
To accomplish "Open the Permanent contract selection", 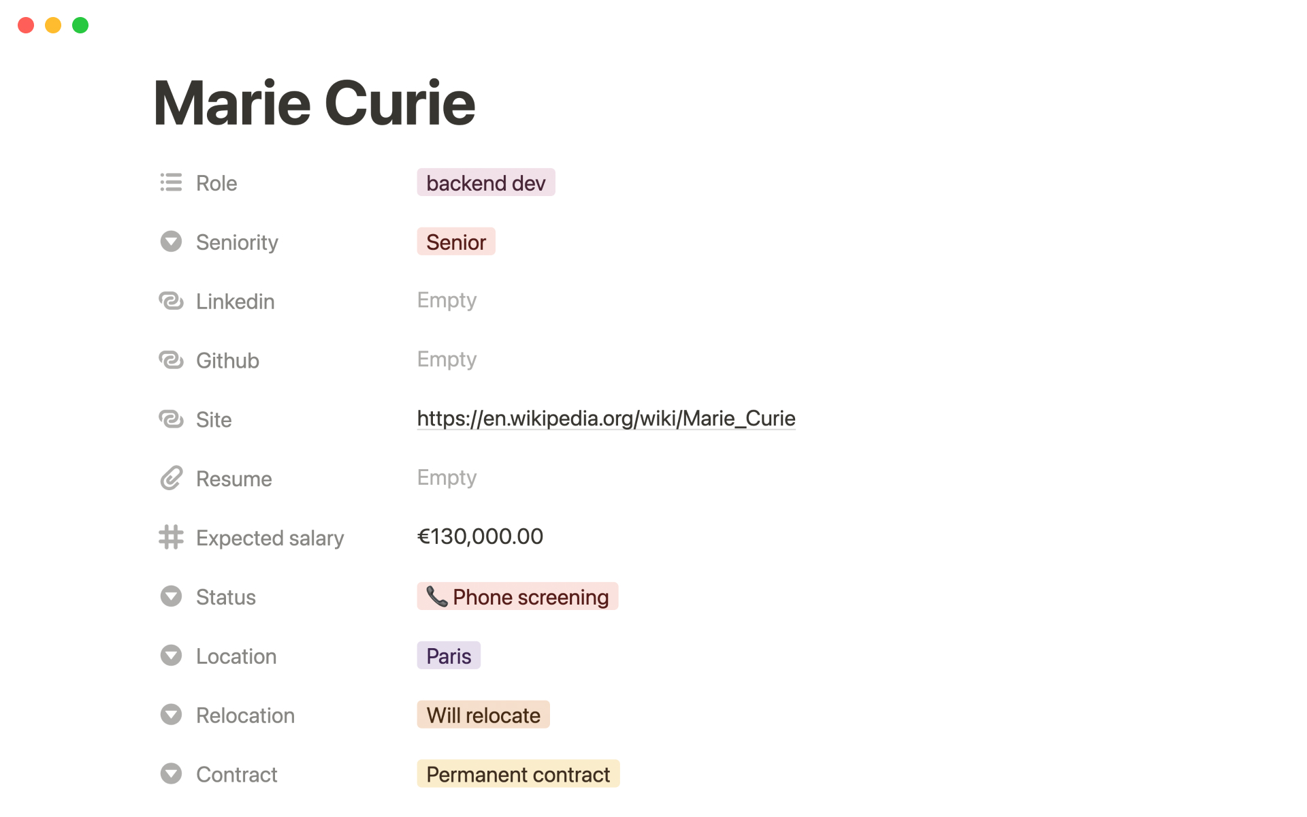I will 518,774.
